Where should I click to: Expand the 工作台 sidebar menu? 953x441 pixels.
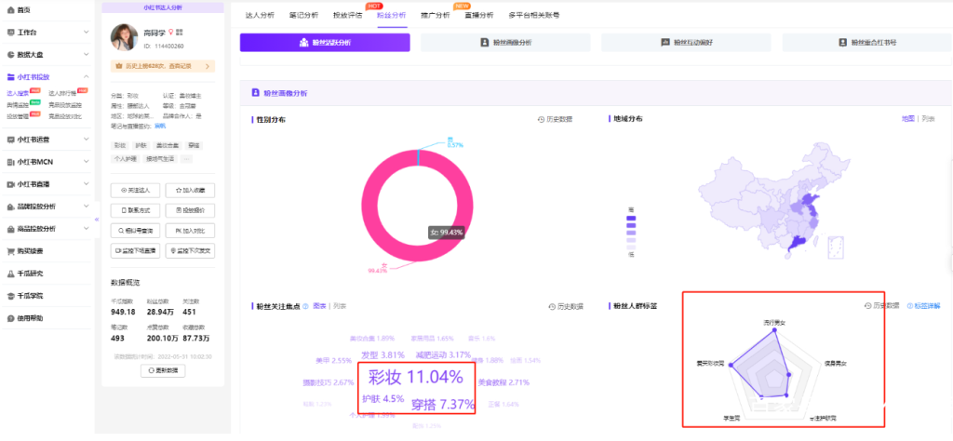(x=87, y=33)
